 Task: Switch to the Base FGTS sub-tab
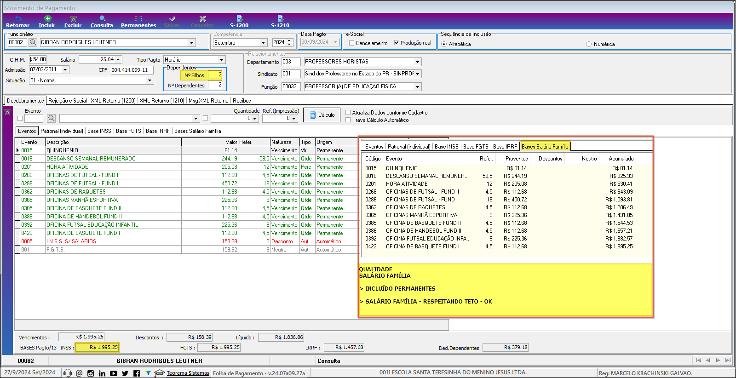pos(128,131)
